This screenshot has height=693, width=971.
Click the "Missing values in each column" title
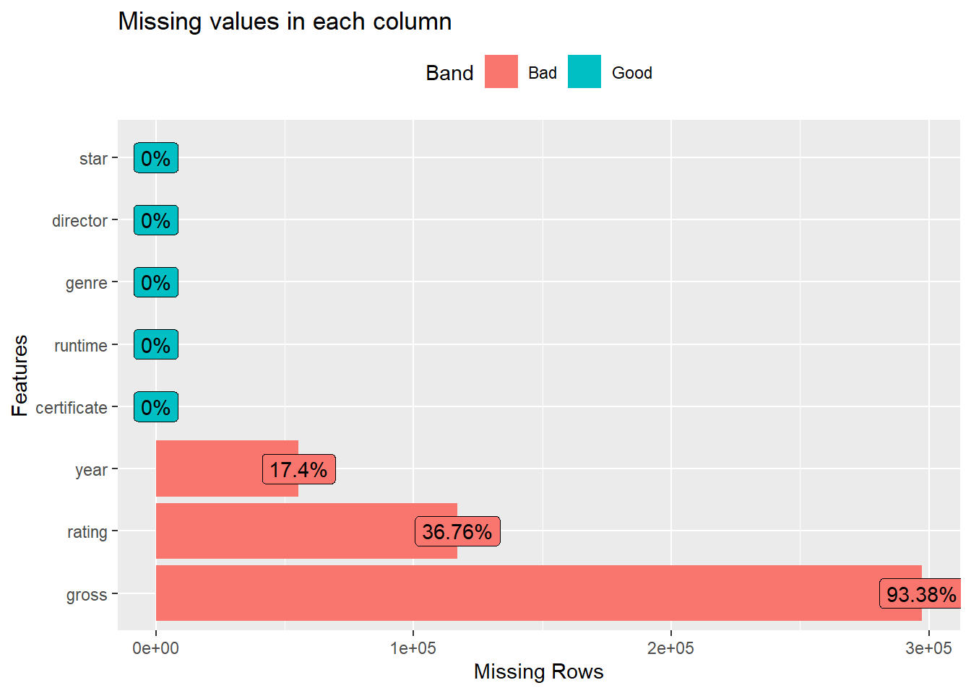pyautogui.click(x=285, y=22)
